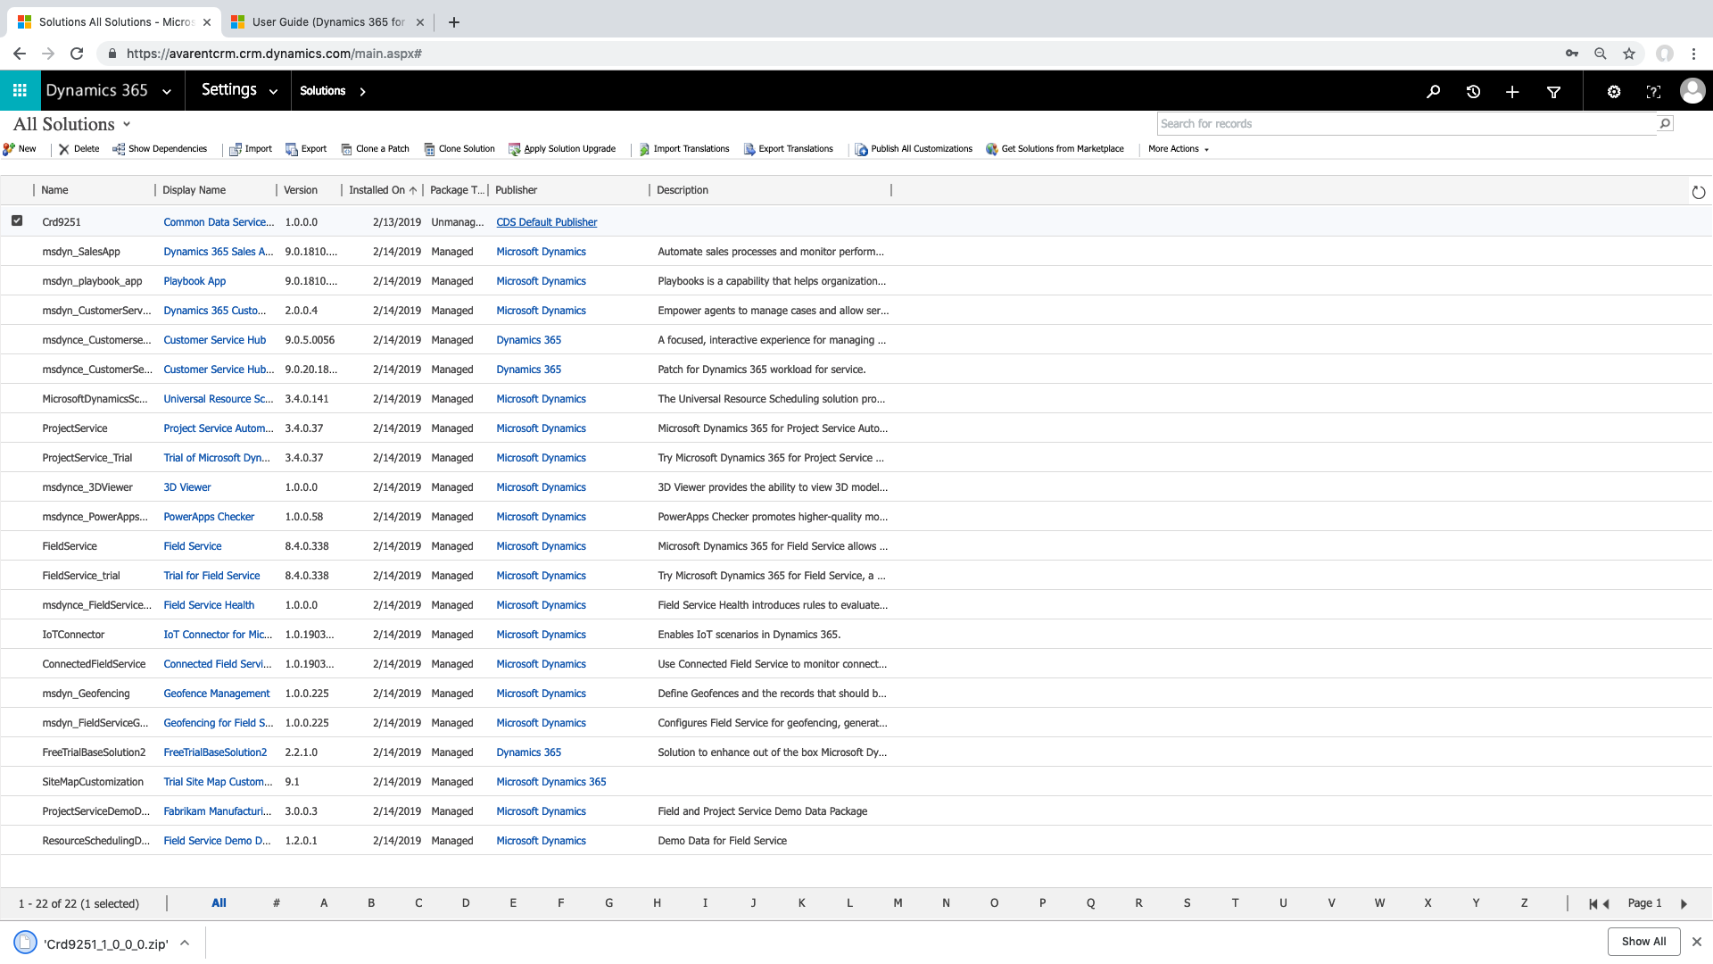
Task: Open the recent items history icon
Action: [x=1473, y=91]
